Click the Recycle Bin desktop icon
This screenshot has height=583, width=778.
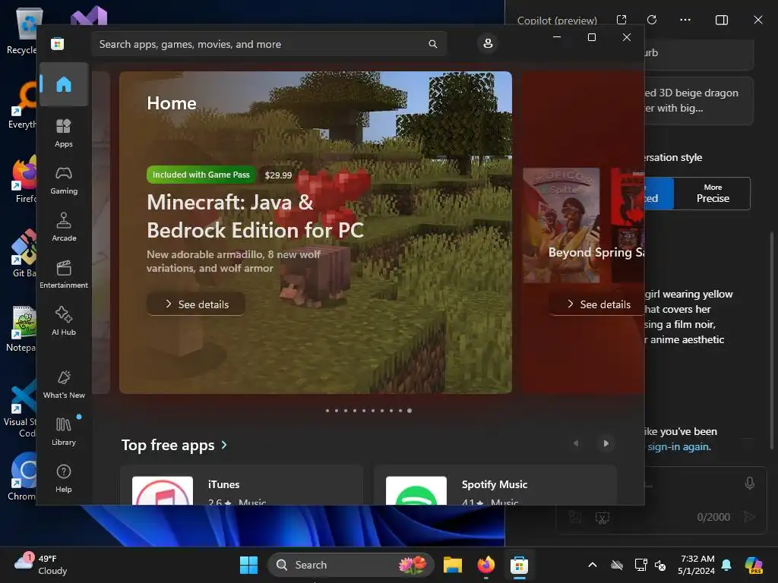(22, 30)
